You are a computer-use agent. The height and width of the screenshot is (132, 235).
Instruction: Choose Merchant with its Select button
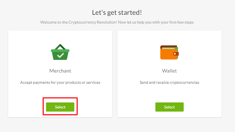(60, 107)
